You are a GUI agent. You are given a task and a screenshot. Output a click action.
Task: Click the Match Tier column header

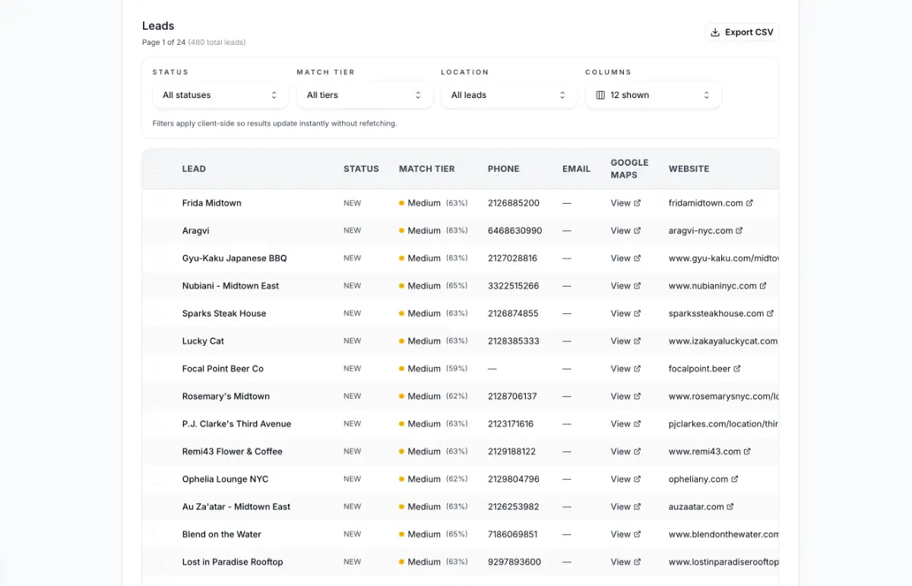[x=426, y=169]
